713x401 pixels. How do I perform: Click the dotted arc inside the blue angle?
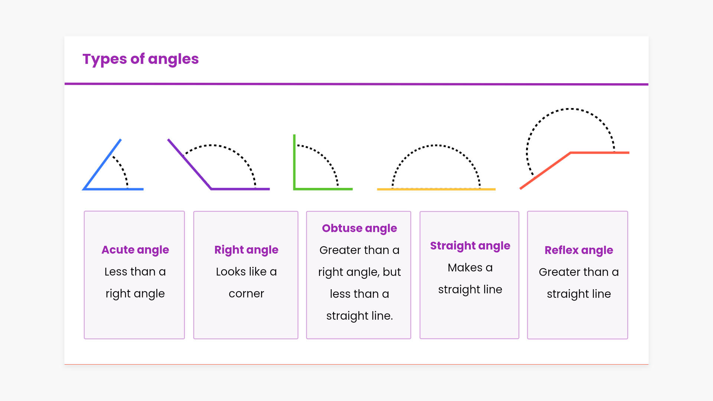(122, 168)
